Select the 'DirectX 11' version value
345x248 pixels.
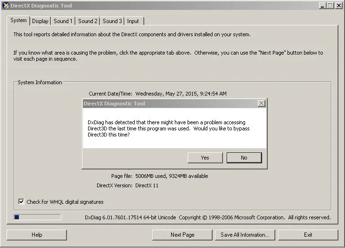(147, 185)
